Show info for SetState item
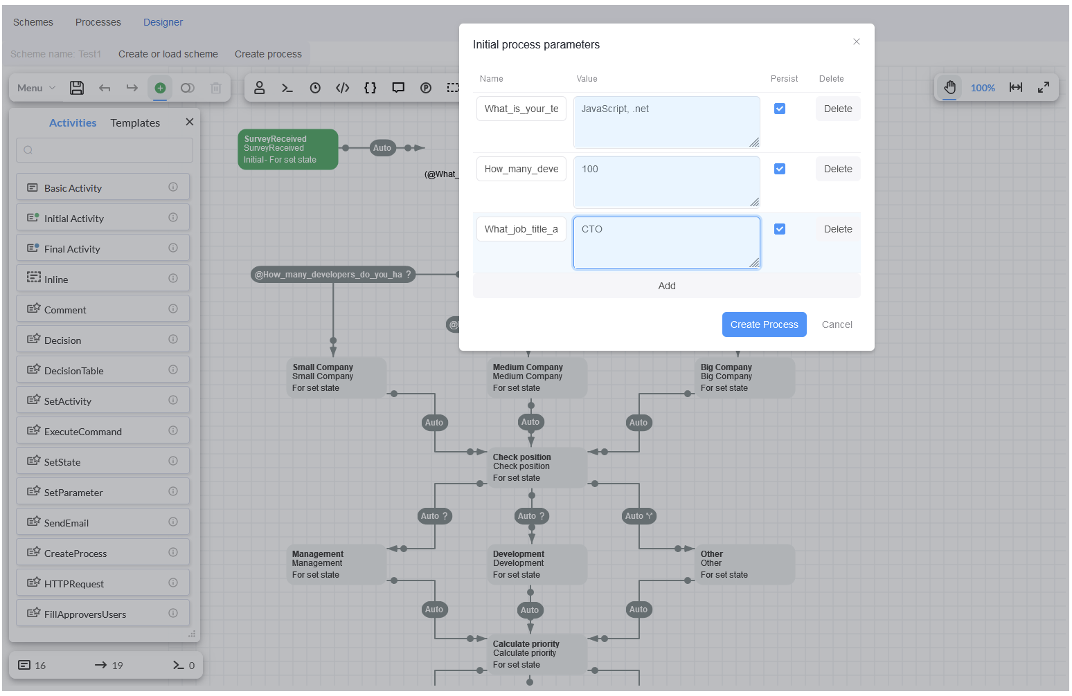The height and width of the screenshot is (696, 1072). click(x=173, y=461)
